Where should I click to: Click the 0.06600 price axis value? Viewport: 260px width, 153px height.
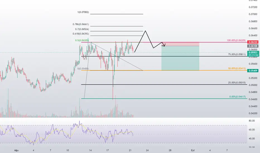pos(253,28)
